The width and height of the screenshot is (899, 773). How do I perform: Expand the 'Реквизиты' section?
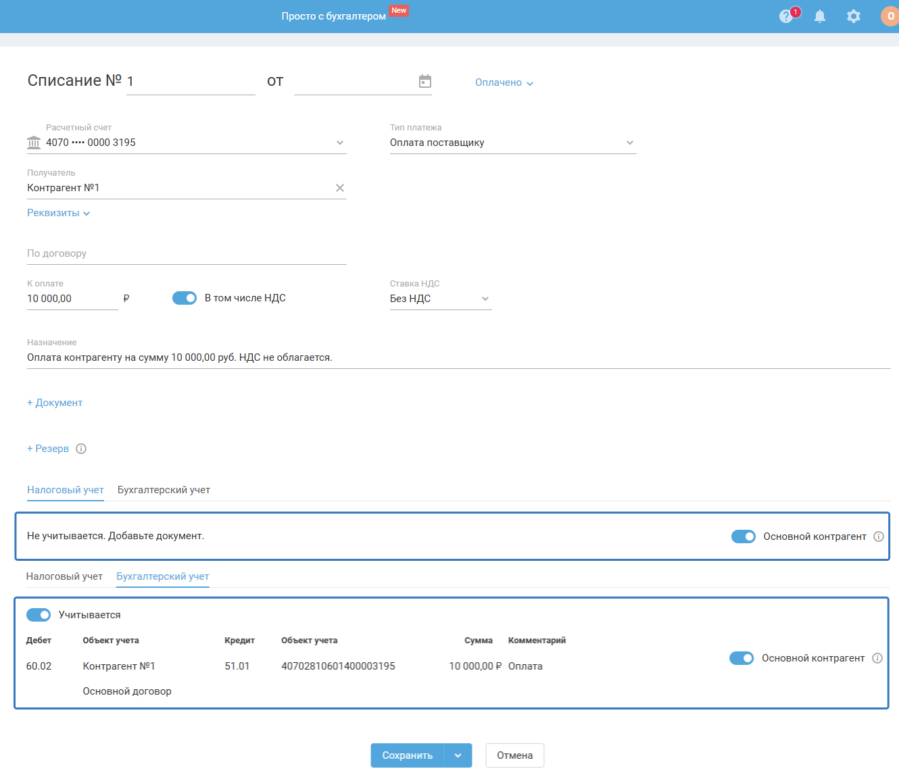pyautogui.click(x=58, y=213)
